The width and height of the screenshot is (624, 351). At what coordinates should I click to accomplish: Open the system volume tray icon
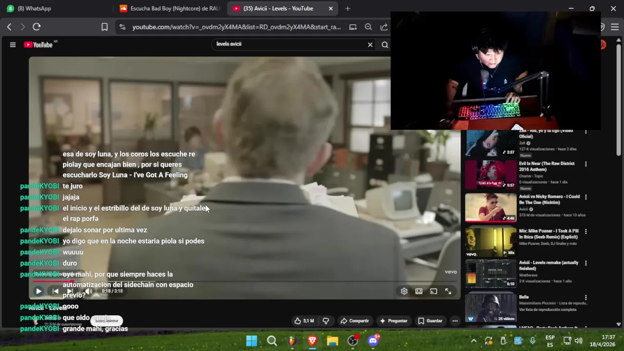[579, 341]
